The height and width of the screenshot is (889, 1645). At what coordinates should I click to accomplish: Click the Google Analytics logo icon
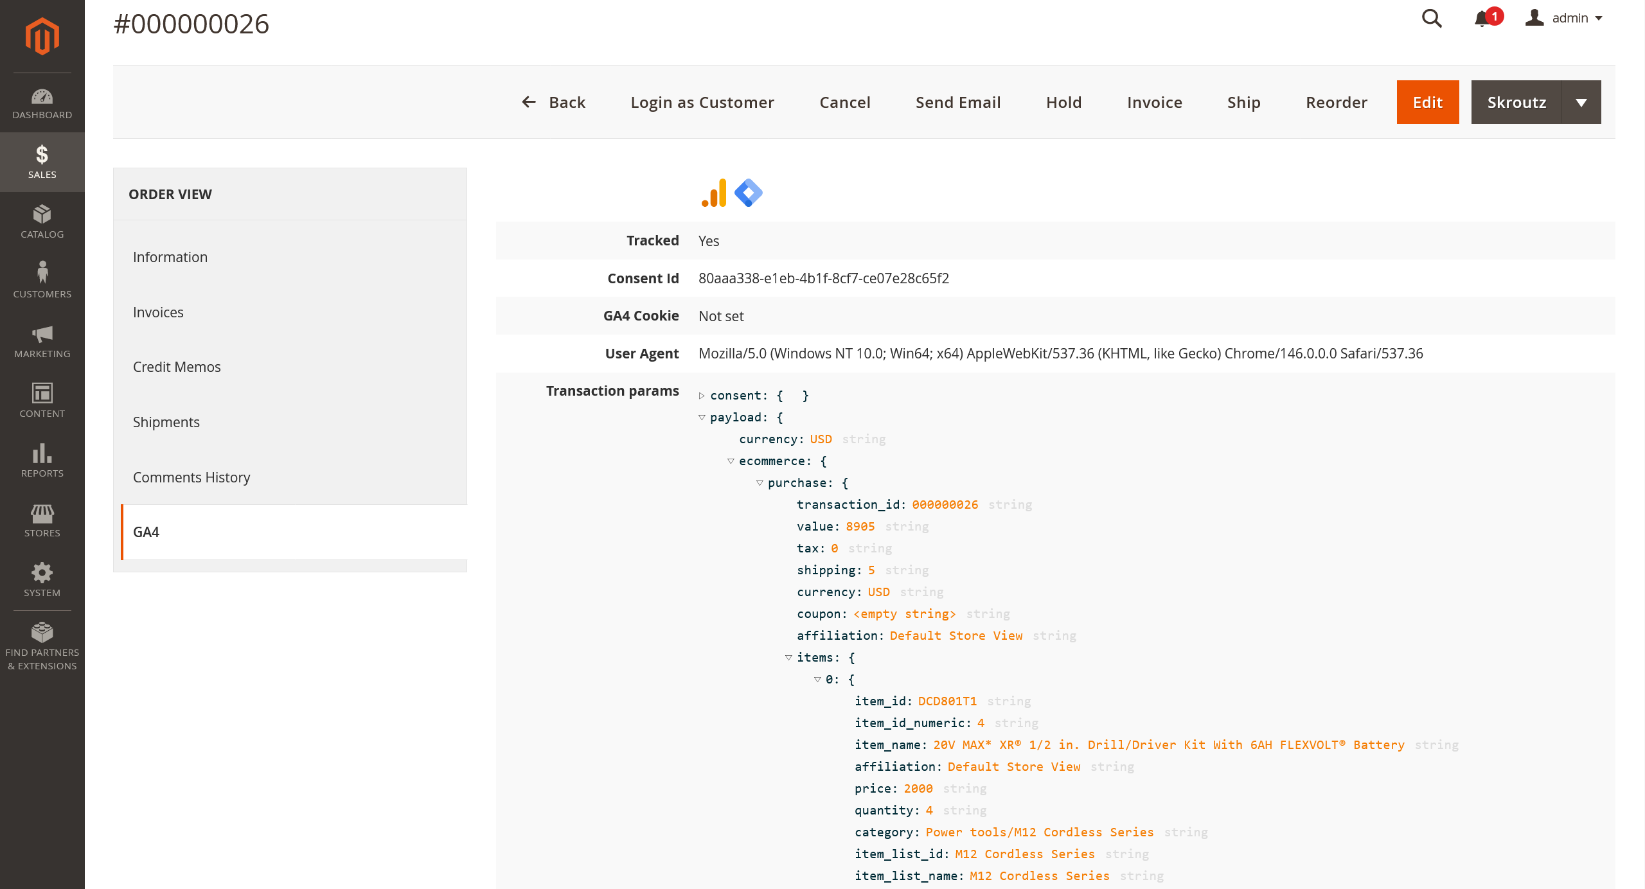pyautogui.click(x=714, y=193)
